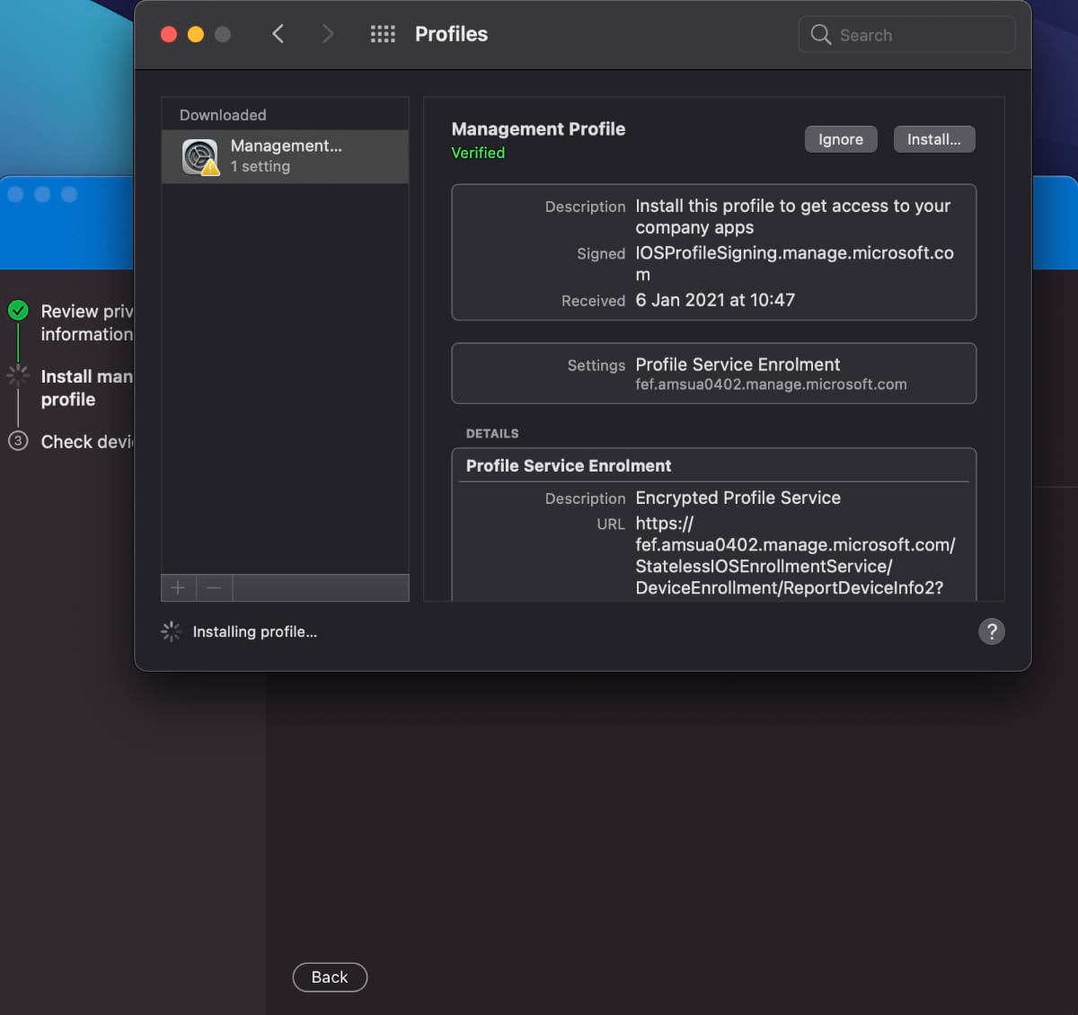Image resolution: width=1078 pixels, height=1015 pixels.
Task: Click Profile Service Enrolment settings value
Action: tap(738, 365)
